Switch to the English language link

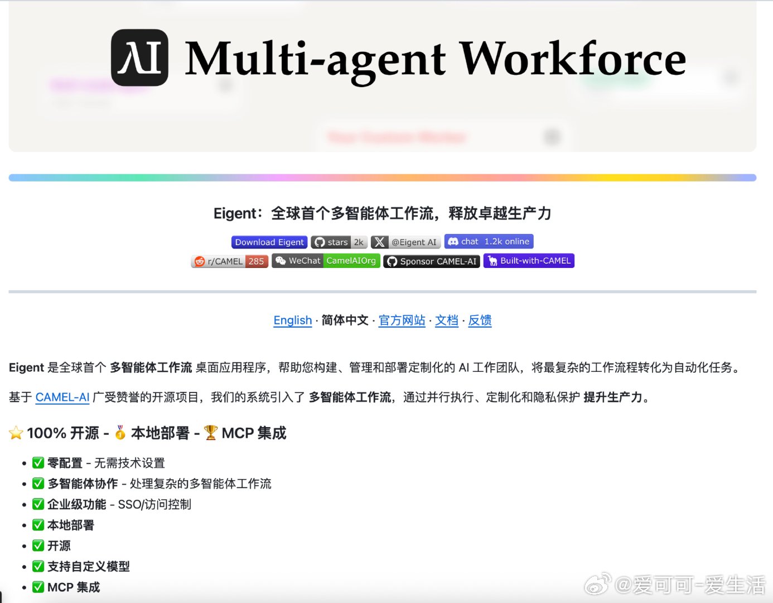[x=292, y=320]
